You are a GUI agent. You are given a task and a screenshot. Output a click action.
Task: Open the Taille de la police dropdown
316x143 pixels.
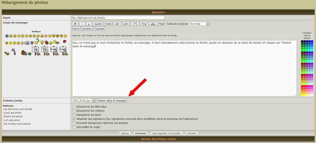[x=199, y=24]
